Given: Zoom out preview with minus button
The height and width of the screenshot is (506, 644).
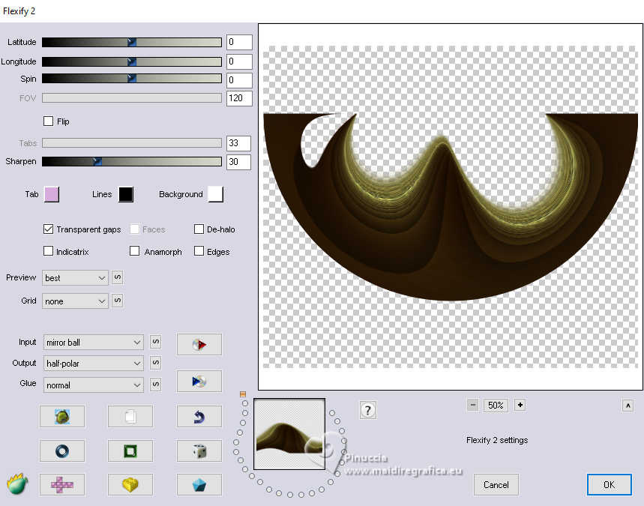Looking at the screenshot, I should point(473,405).
